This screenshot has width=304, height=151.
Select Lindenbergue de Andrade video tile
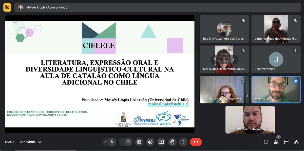[x=276, y=29]
